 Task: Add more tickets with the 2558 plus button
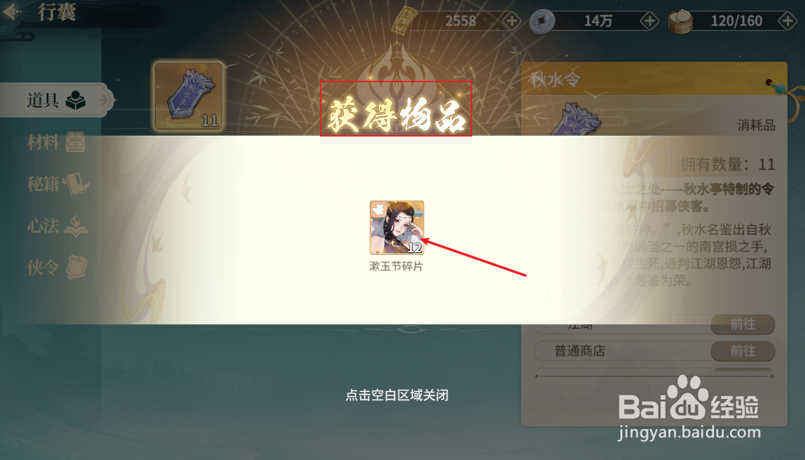(x=511, y=21)
